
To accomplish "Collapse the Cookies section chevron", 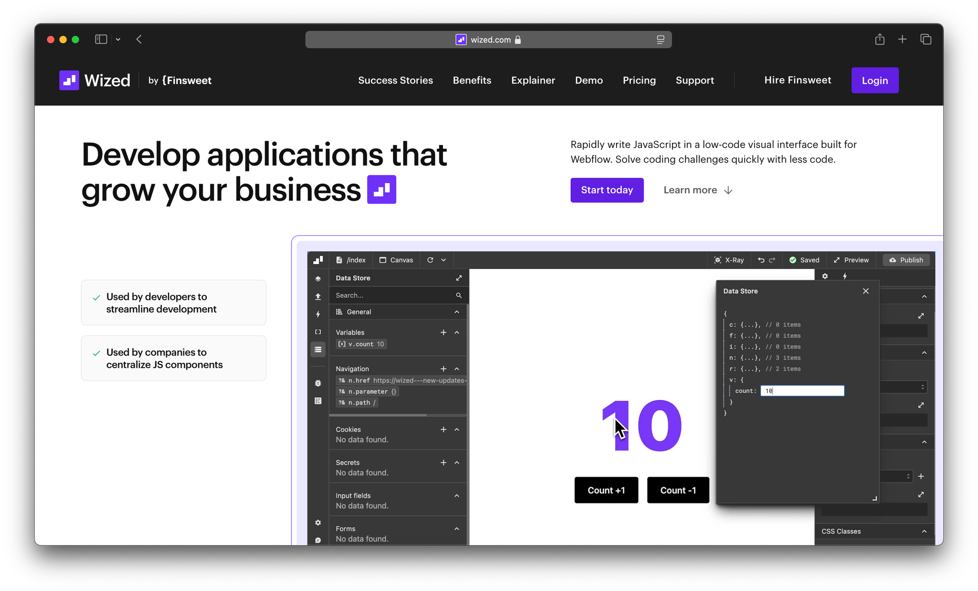I will (x=457, y=429).
